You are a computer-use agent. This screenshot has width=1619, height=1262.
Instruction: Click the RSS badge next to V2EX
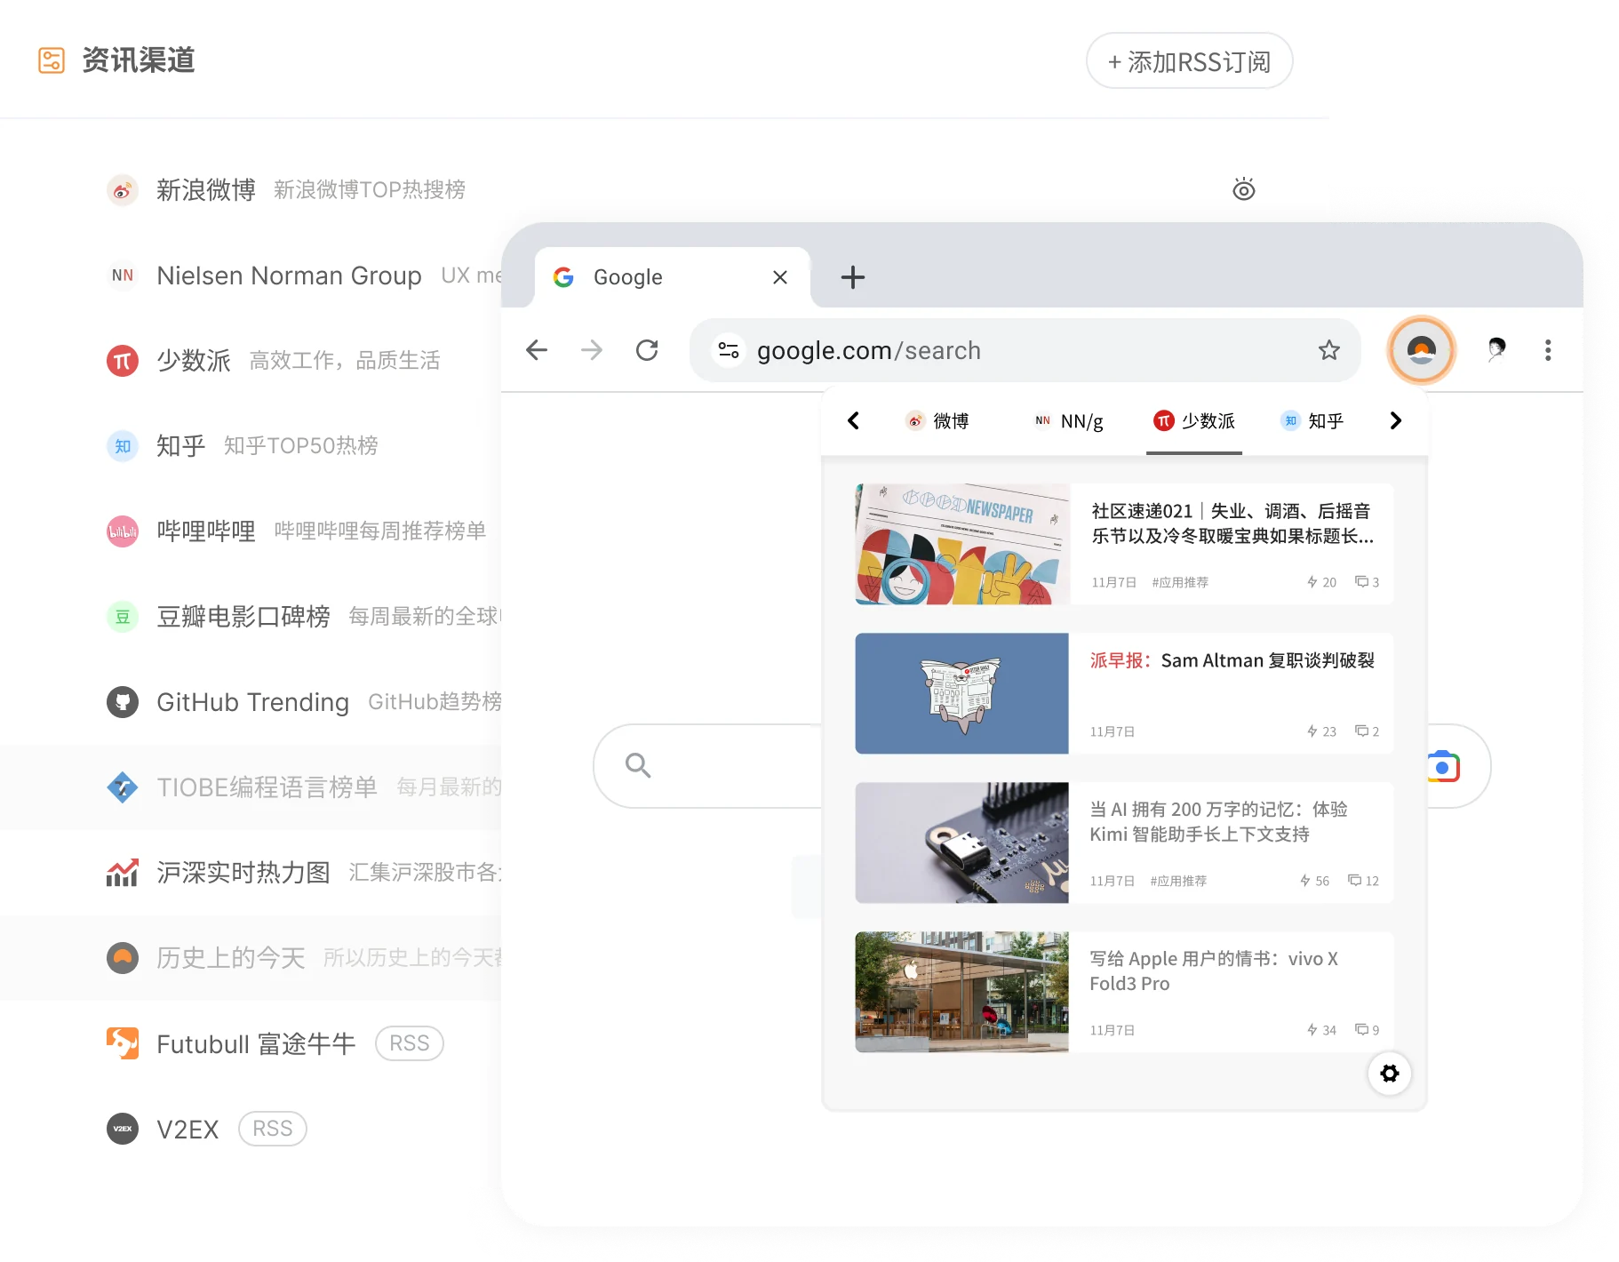pos(273,1129)
